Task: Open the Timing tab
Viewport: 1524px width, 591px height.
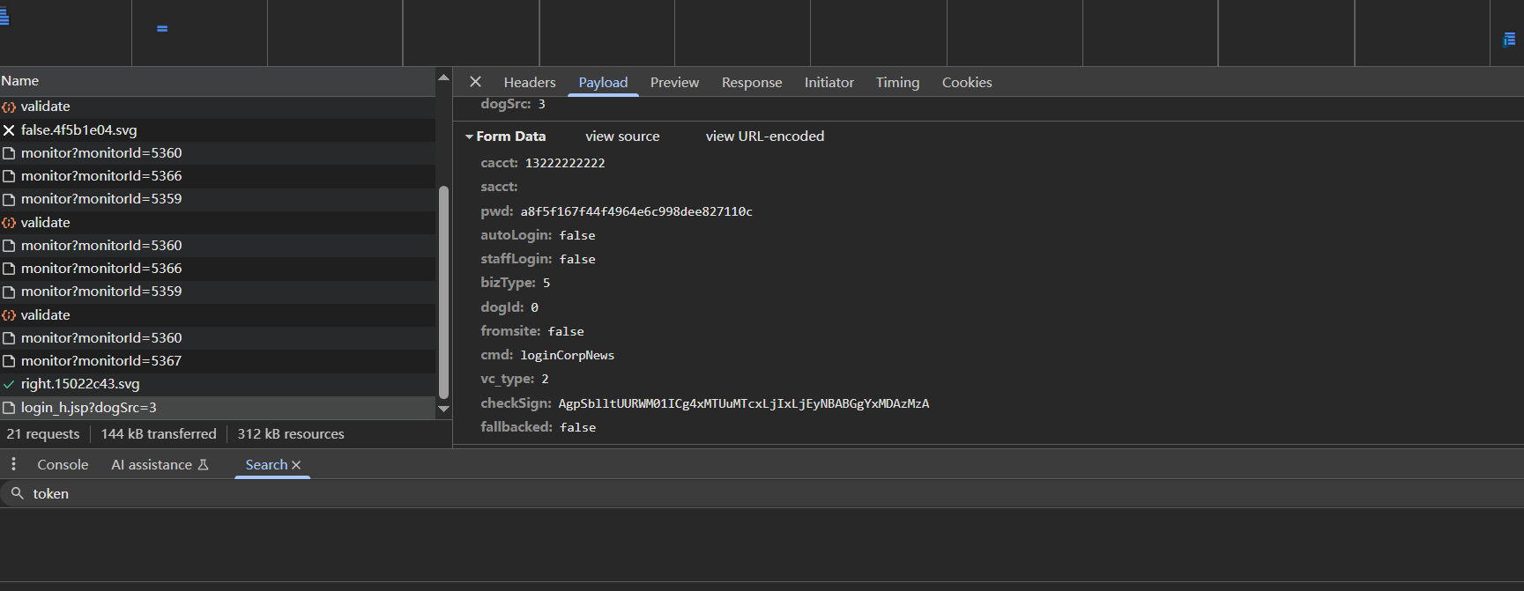Action: (x=896, y=82)
